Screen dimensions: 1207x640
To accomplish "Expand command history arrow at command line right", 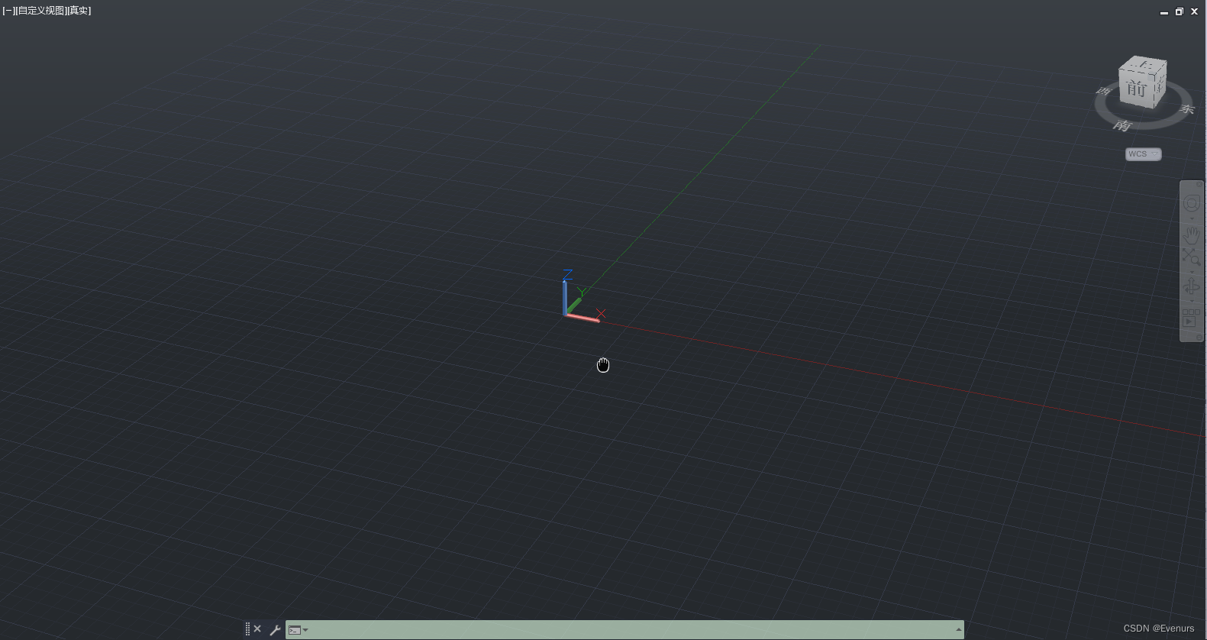I will 958,630.
